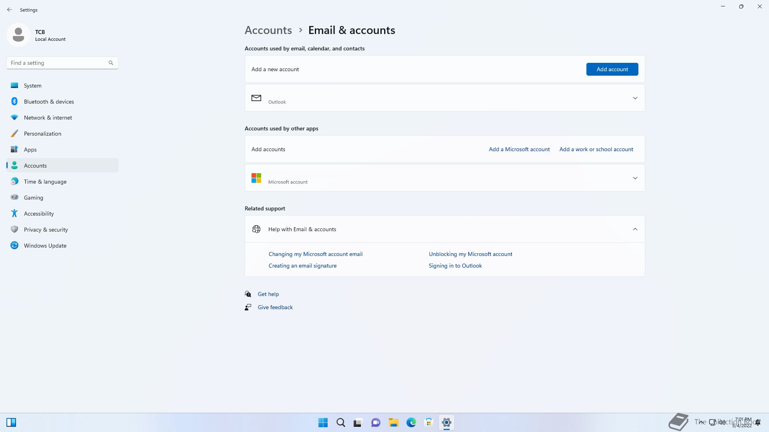Click the Outlook mail envelope icon

pyautogui.click(x=256, y=98)
